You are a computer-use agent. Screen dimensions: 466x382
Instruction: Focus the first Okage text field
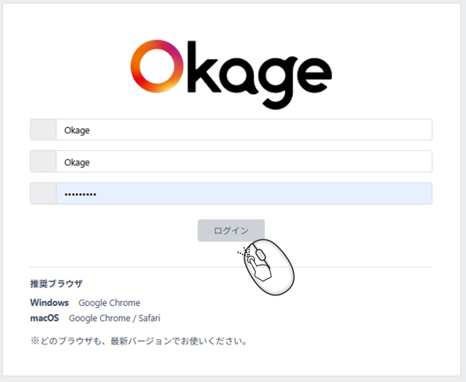243,130
